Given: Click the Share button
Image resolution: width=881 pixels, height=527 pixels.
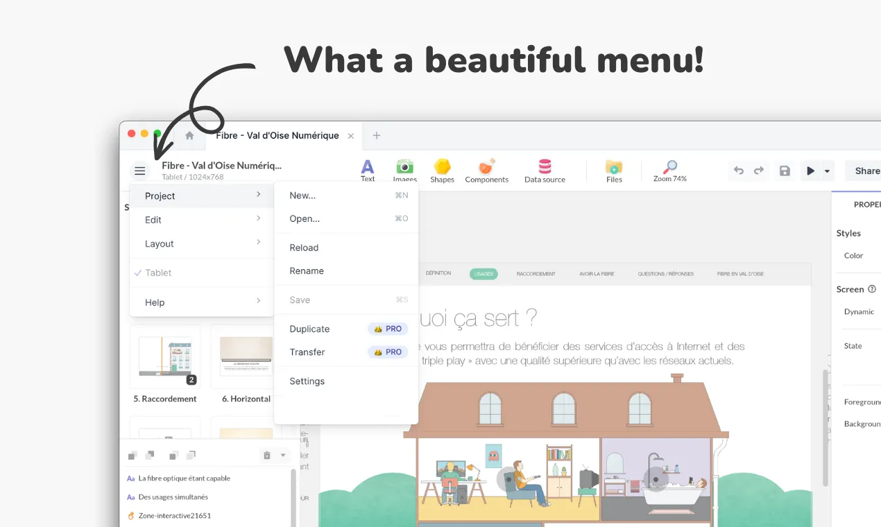Looking at the screenshot, I should pos(866,171).
